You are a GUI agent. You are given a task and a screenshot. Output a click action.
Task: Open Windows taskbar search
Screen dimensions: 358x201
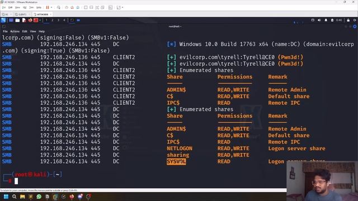(x=14, y=197)
